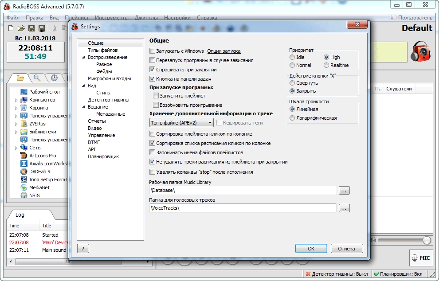Click OK in Settings dialog
This screenshot has height=281, width=439.
coord(311,249)
